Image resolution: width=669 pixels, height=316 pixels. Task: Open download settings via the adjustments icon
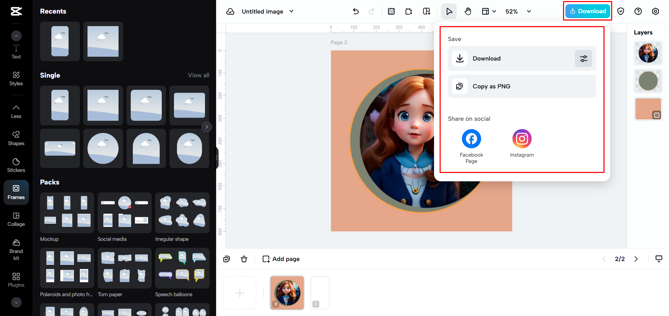[583, 58]
